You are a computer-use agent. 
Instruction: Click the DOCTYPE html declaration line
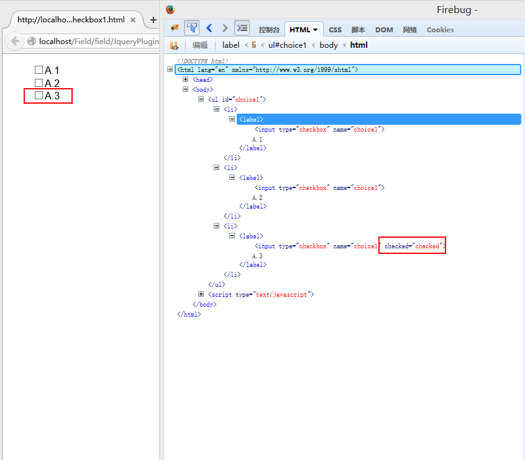[203, 61]
